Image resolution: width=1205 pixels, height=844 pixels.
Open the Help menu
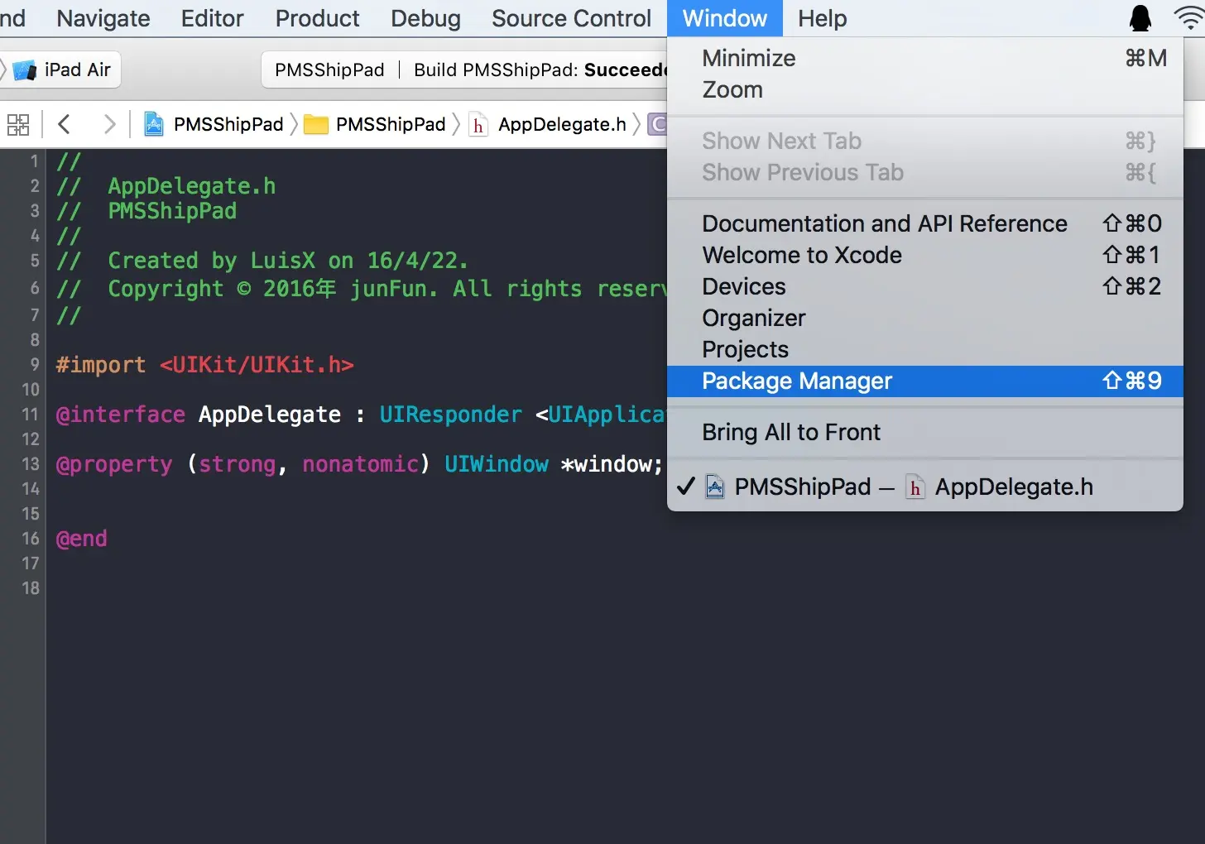pyautogui.click(x=823, y=18)
